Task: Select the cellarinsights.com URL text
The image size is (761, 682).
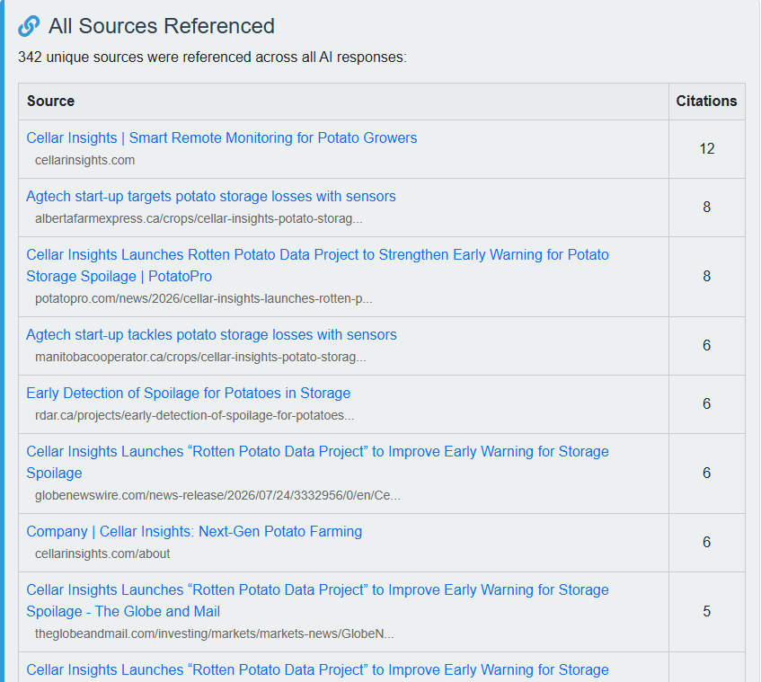Action: click(85, 160)
